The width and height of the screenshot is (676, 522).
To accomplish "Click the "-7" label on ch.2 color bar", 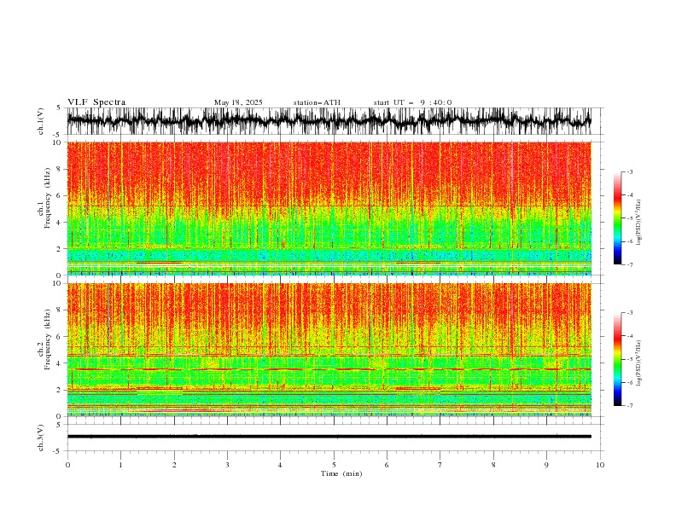I will point(629,405).
